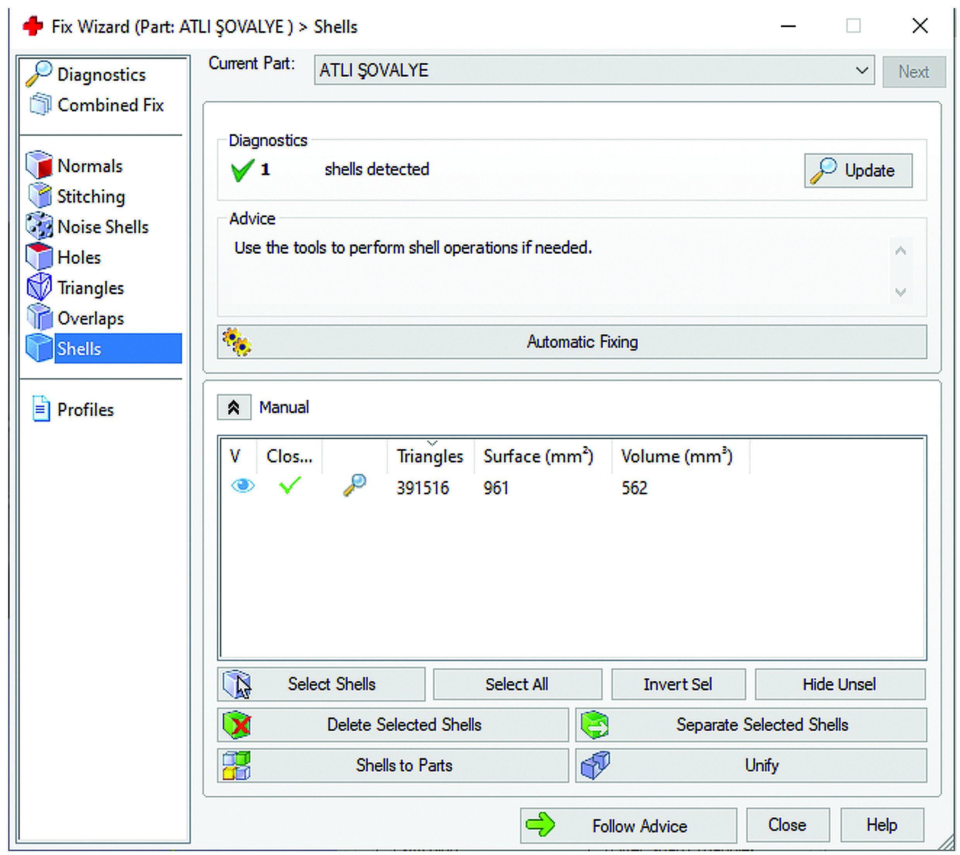Click the green closed-shell checkmark
Screen dimensions: 960x855
pos(290,486)
